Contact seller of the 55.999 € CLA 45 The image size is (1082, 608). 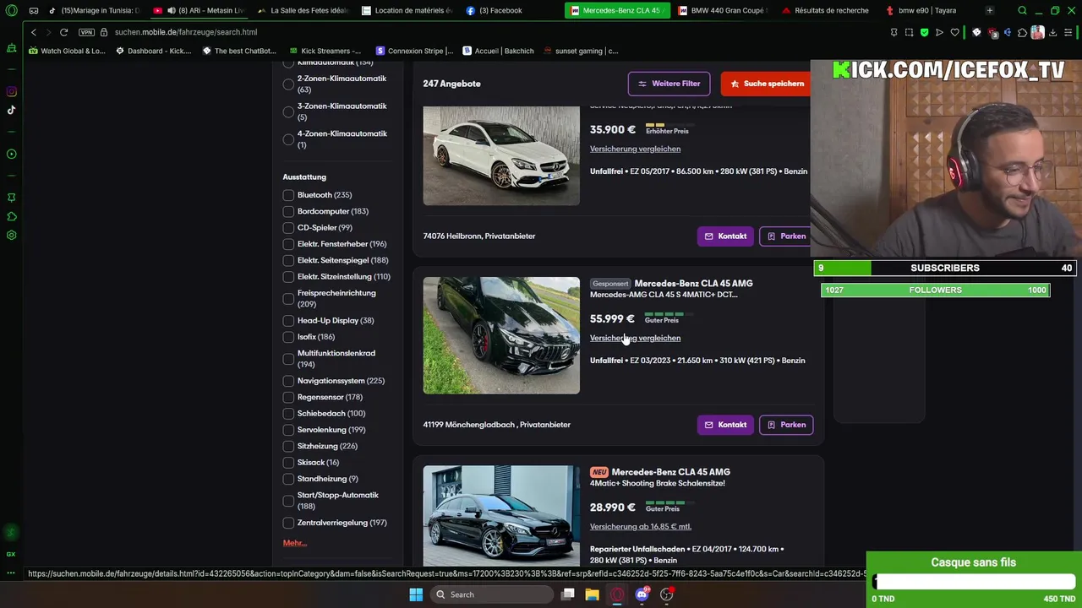tap(725, 425)
